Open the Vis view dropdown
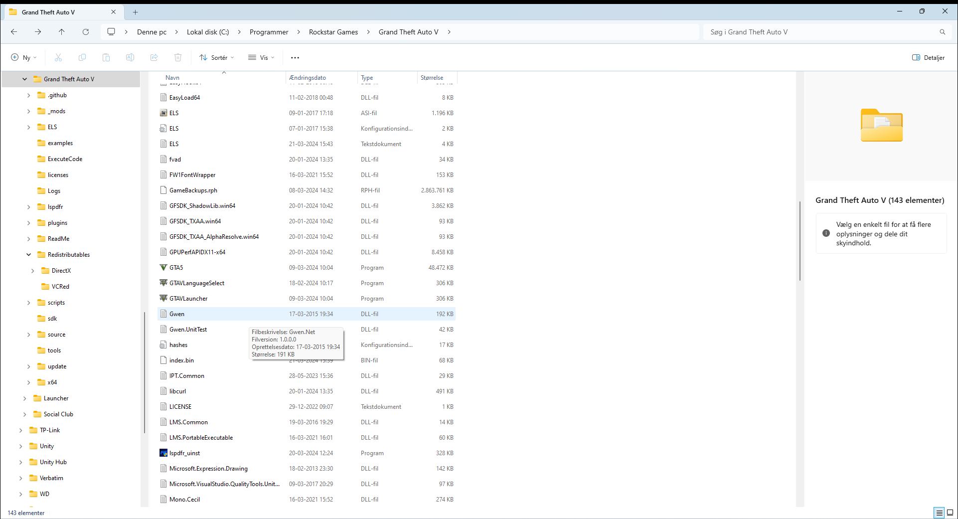958x519 pixels. pyautogui.click(x=262, y=57)
